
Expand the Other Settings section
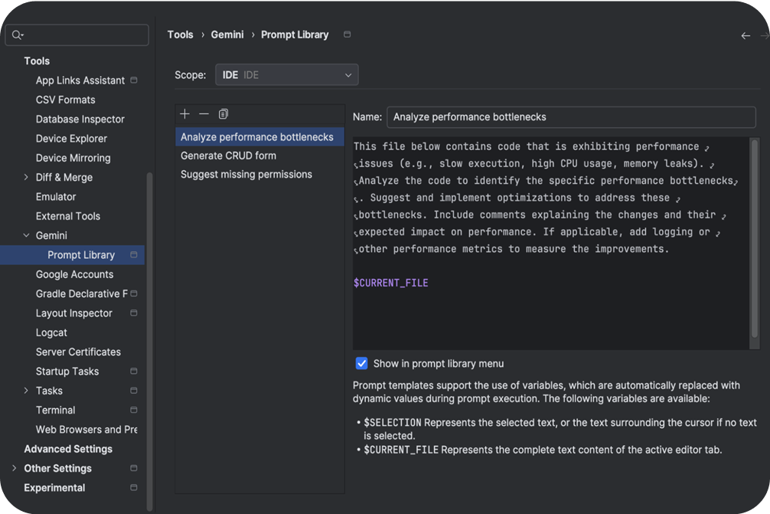(x=12, y=468)
